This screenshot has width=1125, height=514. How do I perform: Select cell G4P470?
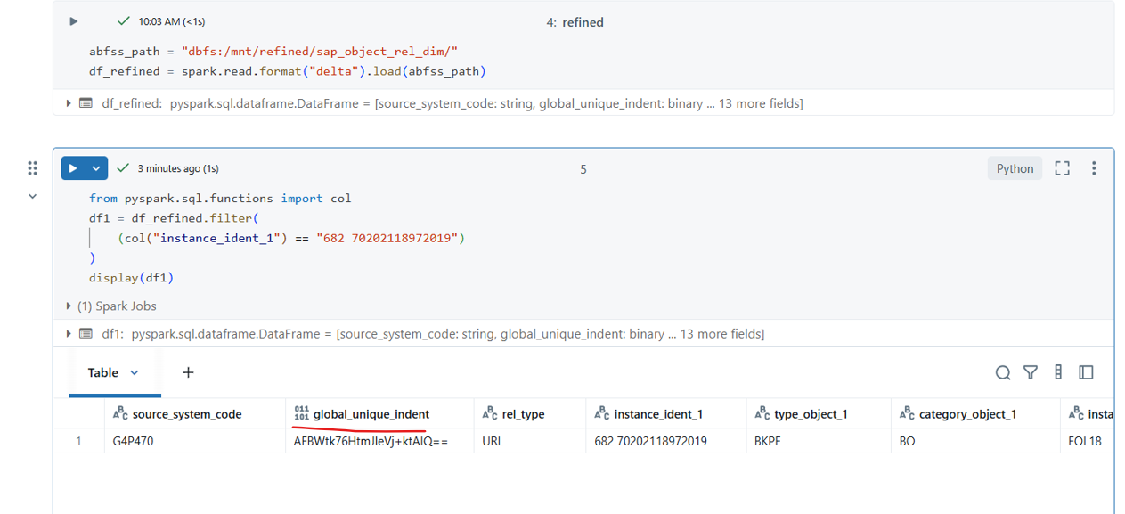[x=194, y=441]
